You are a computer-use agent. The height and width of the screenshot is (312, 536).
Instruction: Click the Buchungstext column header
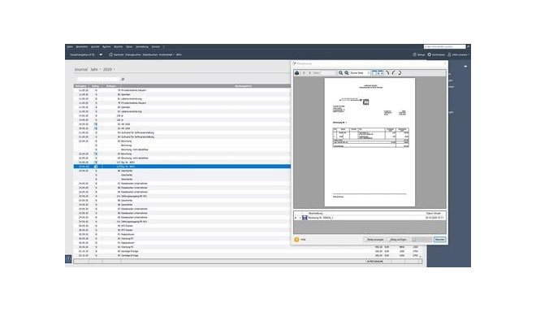tap(244, 86)
